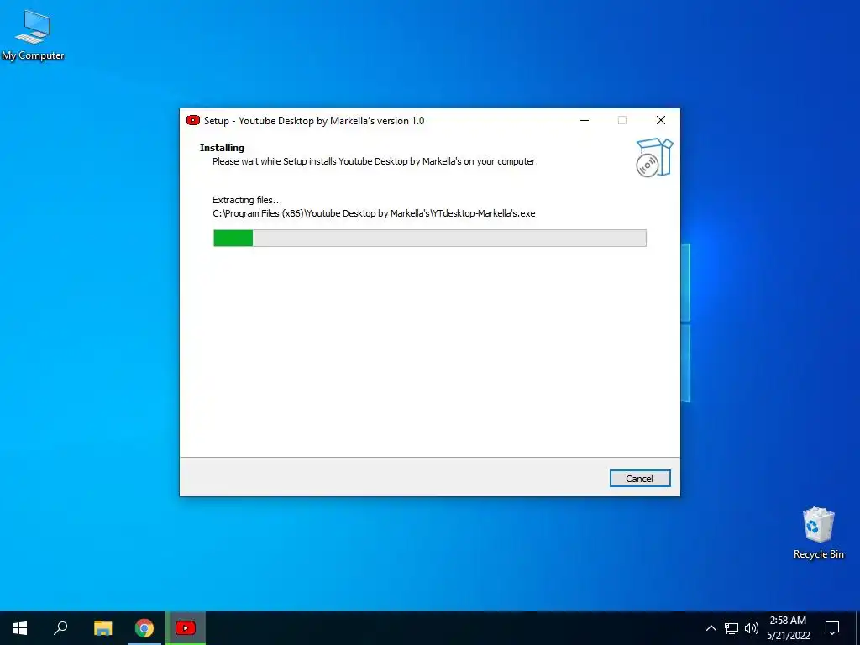Click the installation progress bar
Image resolution: width=860 pixels, height=645 pixels.
click(429, 238)
